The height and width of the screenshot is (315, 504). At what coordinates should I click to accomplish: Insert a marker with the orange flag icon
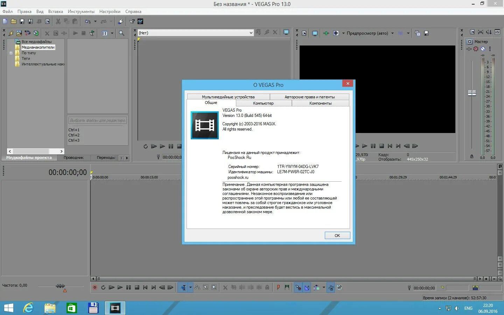pyautogui.click(x=278, y=287)
